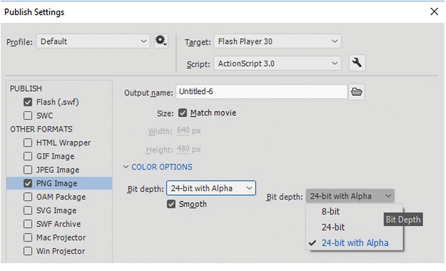
Task: Collapse the COLOR OPTIONS section
Action: tap(126, 167)
